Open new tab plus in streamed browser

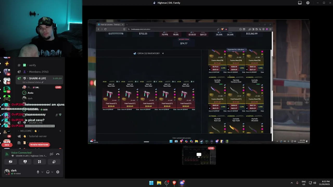[x=127, y=25]
